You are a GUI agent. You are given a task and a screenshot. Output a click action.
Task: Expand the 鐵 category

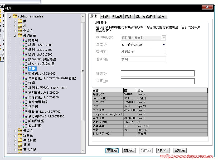coord(15,26)
